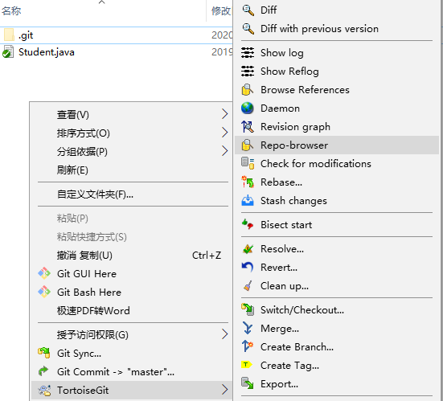Choose Diff with previous version entry
Screen dimensions: 443x401
click(337, 28)
